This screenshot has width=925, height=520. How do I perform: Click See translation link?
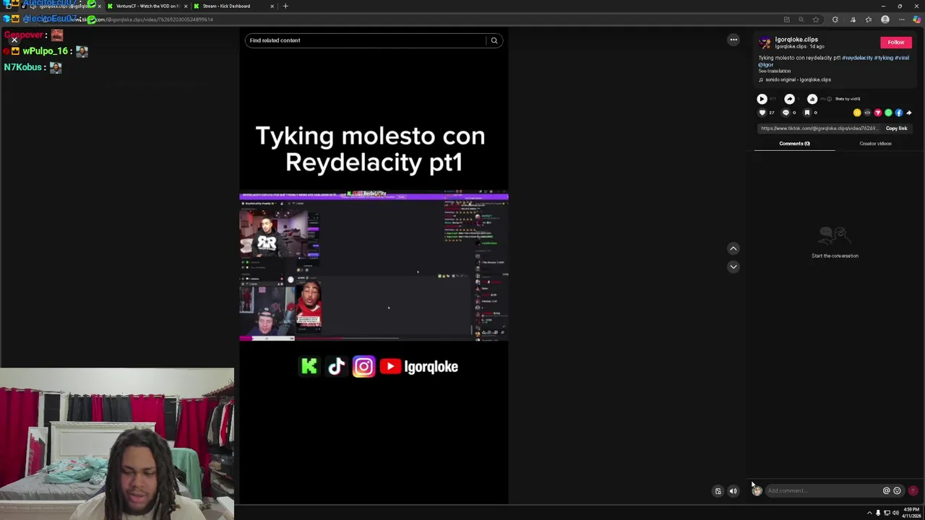pos(775,71)
